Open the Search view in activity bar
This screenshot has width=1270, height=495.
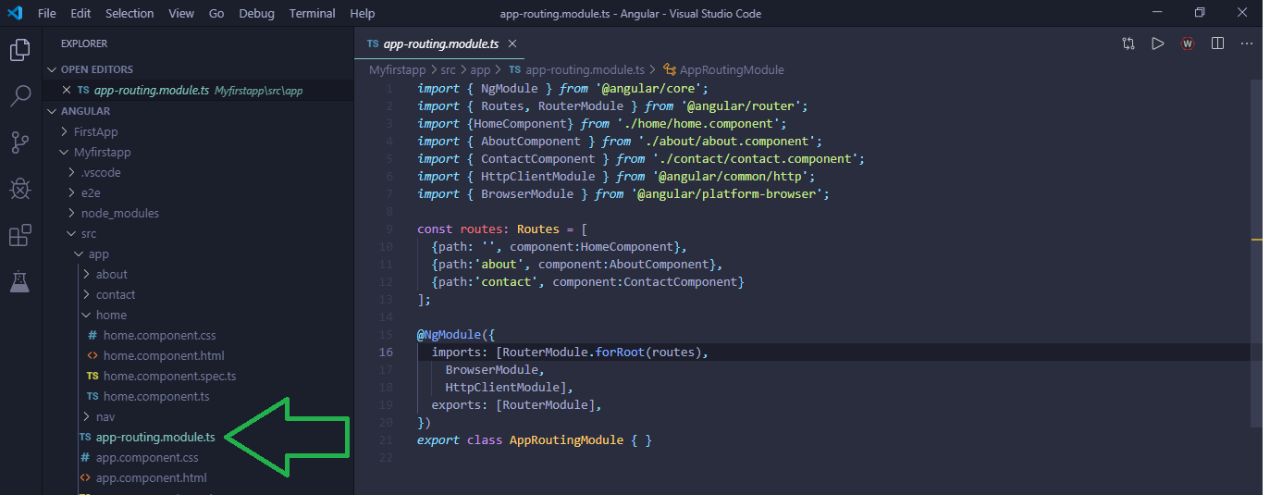tap(19, 95)
